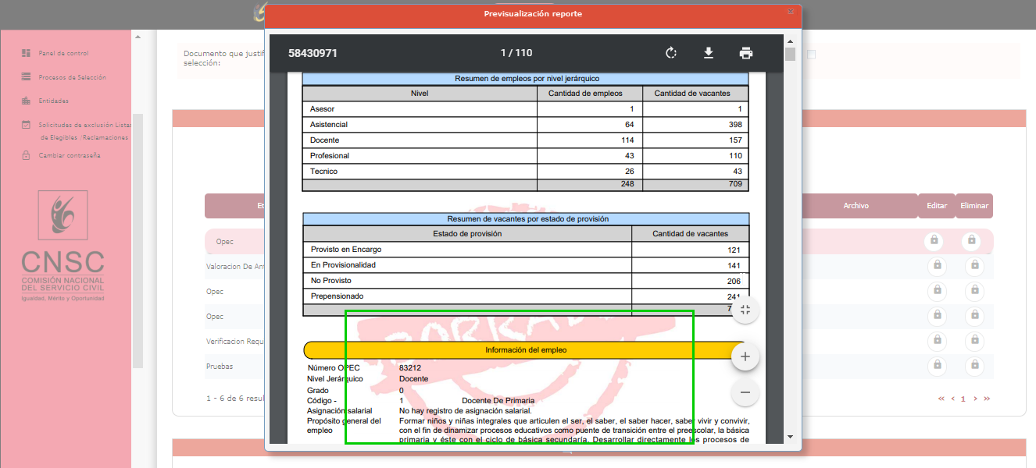Tick the checkbox beside the document field
1036x468 pixels.
coord(811,55)
